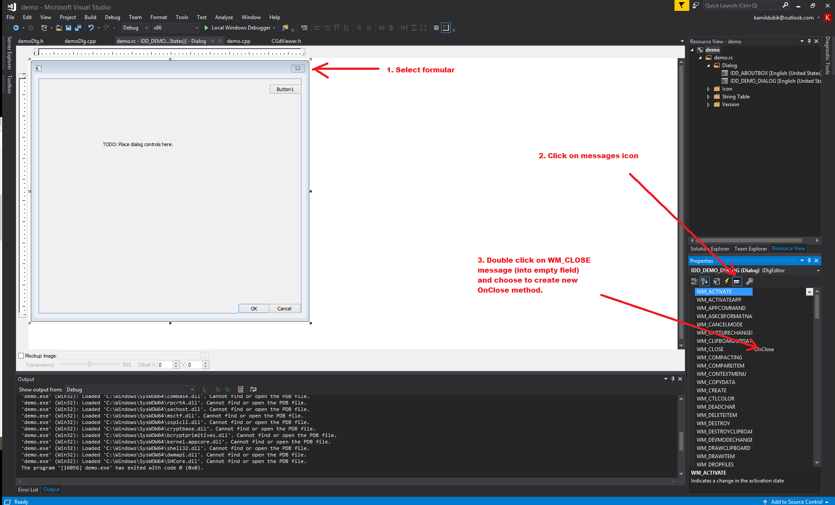
Task: Switch to the Error List tab
Action: click(x=28, y=490)
